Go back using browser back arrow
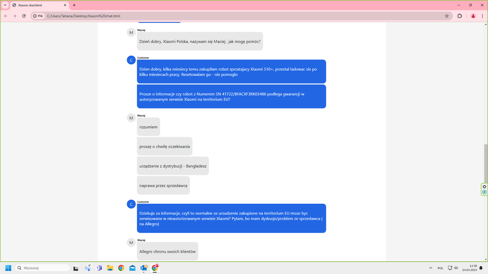Viewport: 488px width, 274px height. 5,16
